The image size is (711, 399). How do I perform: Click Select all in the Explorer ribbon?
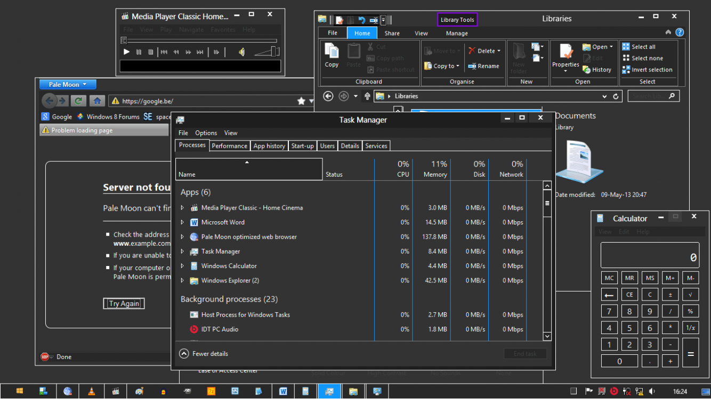639,47
